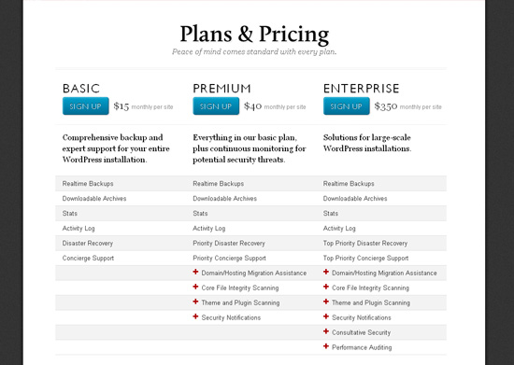
Task: Click Downloadable Archives in the Premium column
Action: point(225,199)
